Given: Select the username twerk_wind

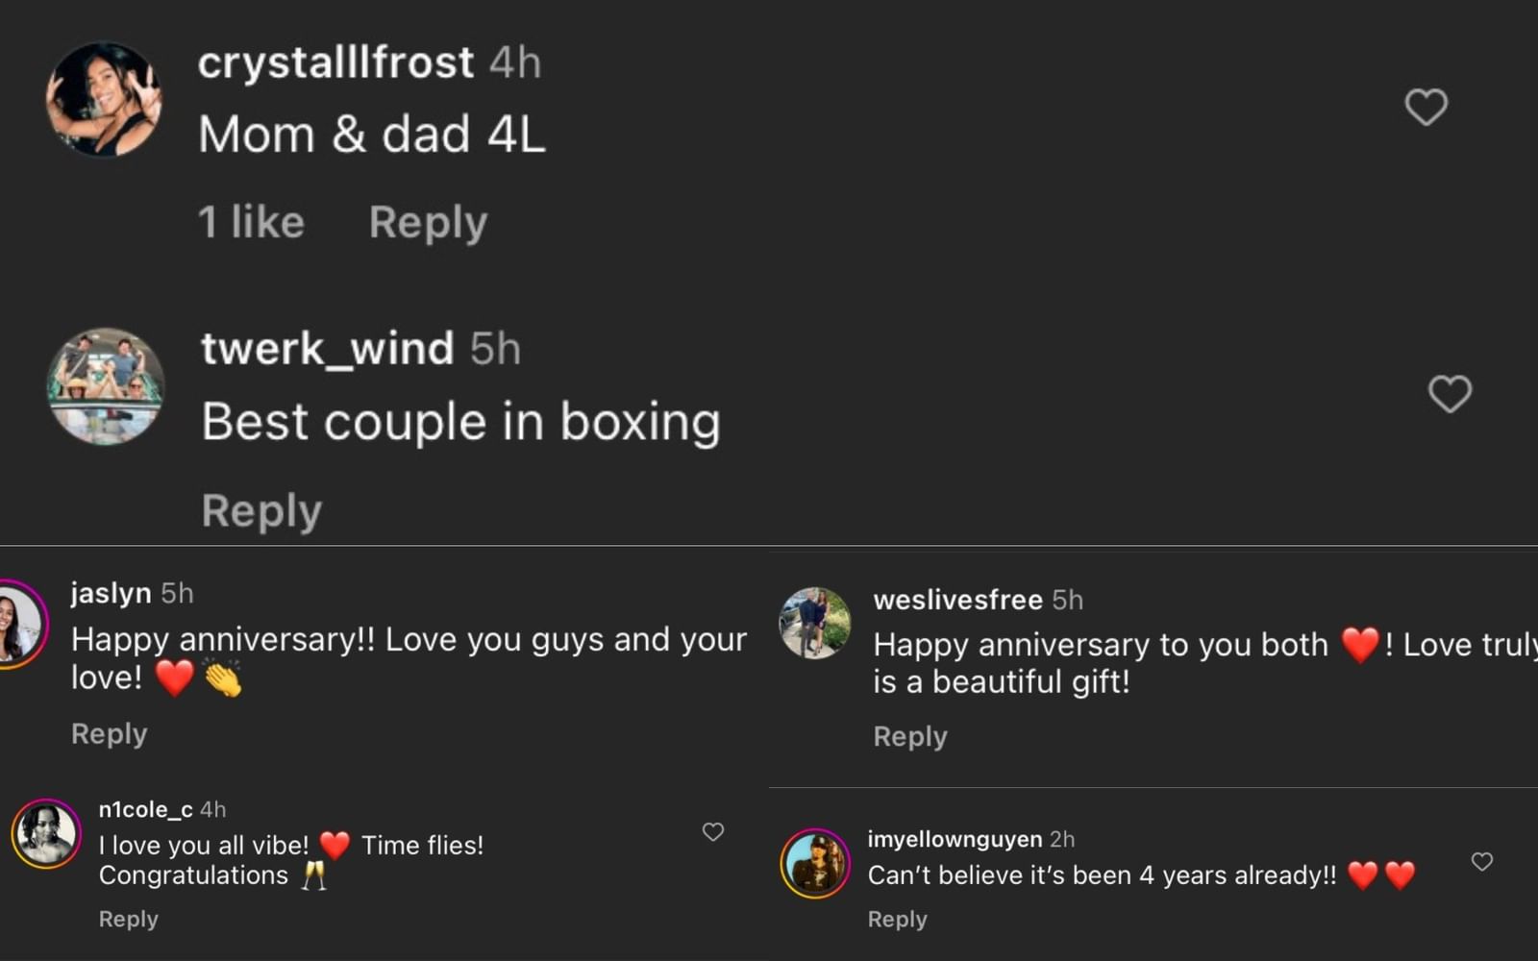Looking at the screenshot, I should [327, 348].
